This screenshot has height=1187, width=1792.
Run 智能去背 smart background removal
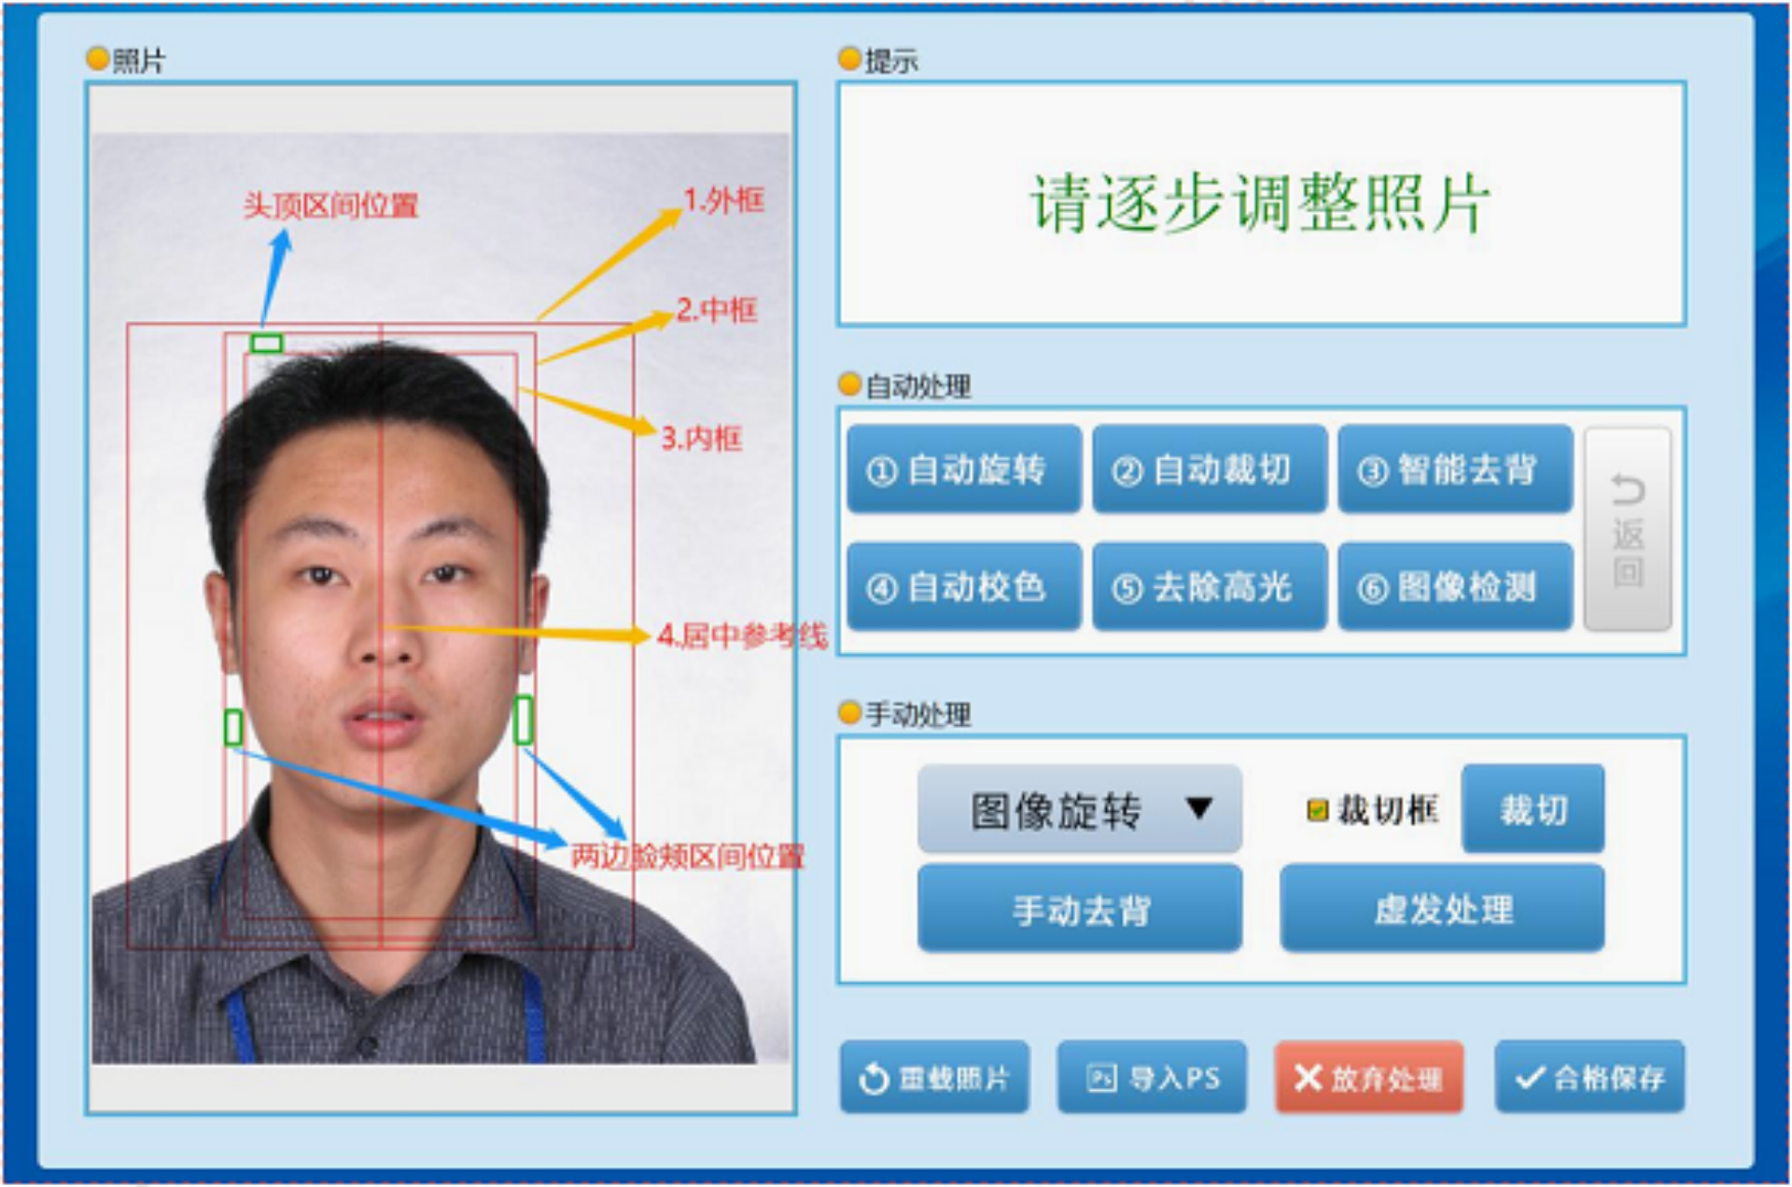coord(1454,469)
